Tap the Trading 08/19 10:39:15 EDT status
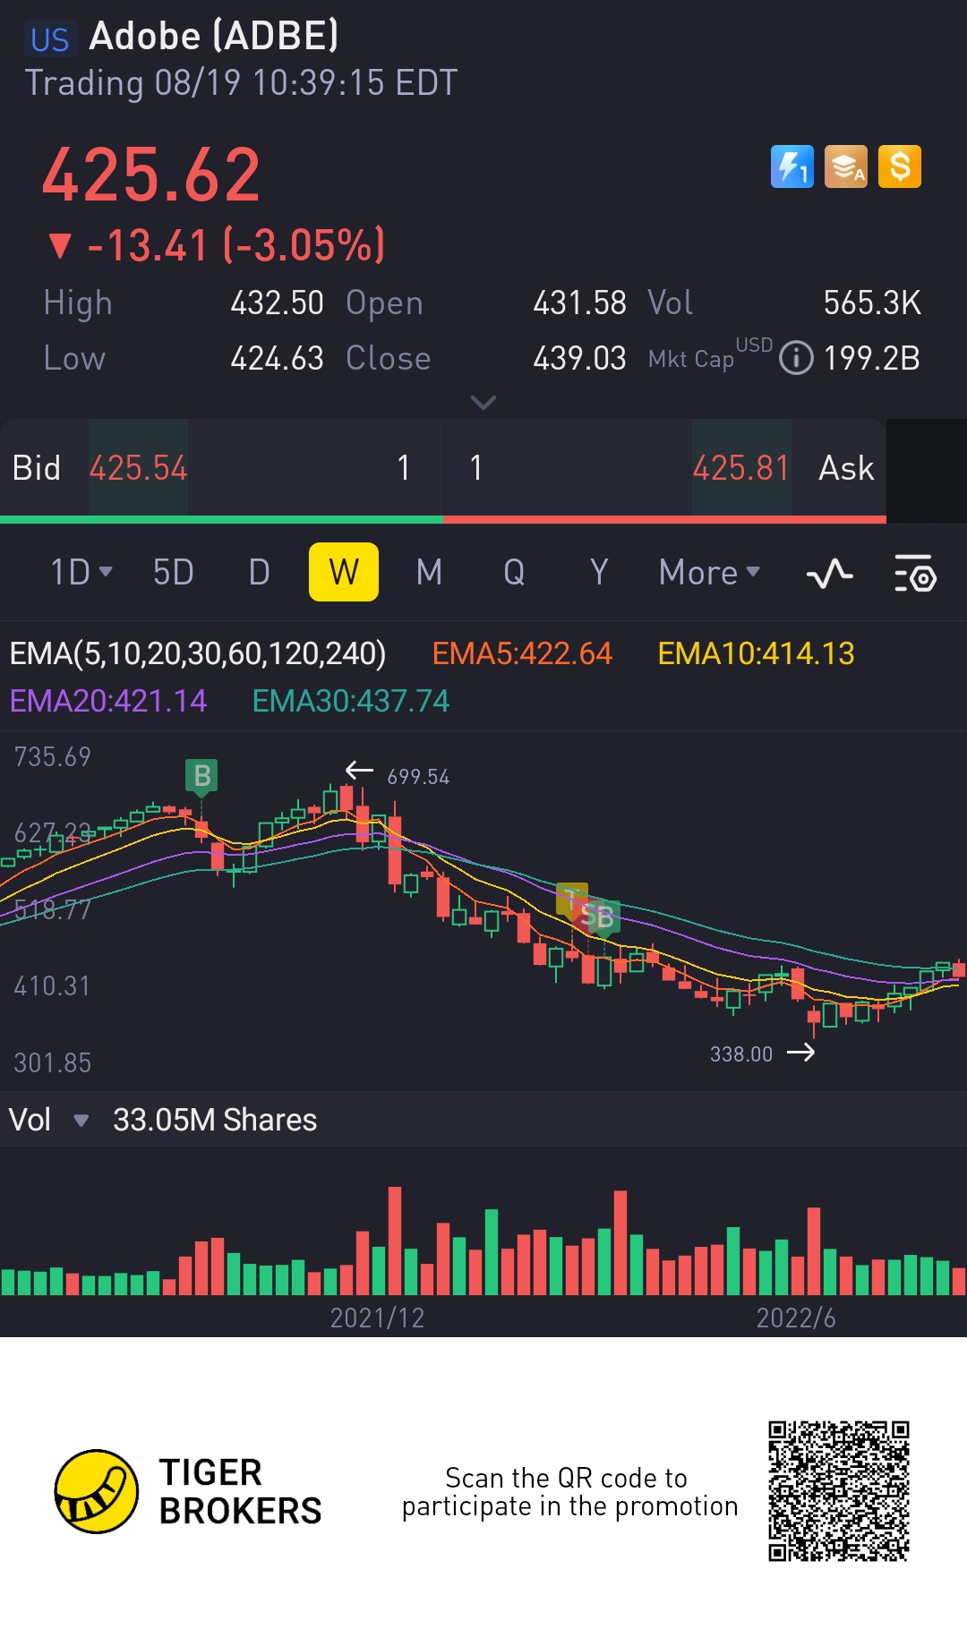The height and width of the screenshot is (1646, 967). pos(241,83)
